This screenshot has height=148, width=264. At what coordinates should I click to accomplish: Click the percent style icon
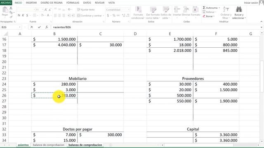point(114,16)
